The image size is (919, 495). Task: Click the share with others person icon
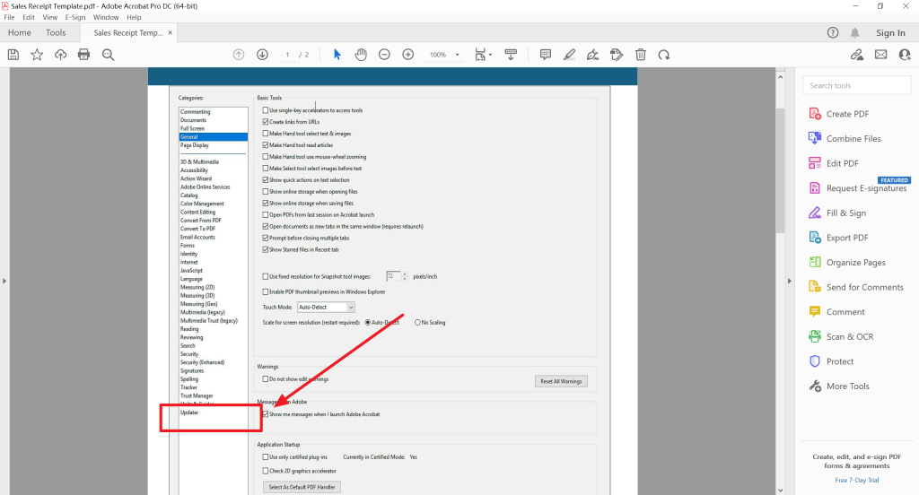click(905, 55)
